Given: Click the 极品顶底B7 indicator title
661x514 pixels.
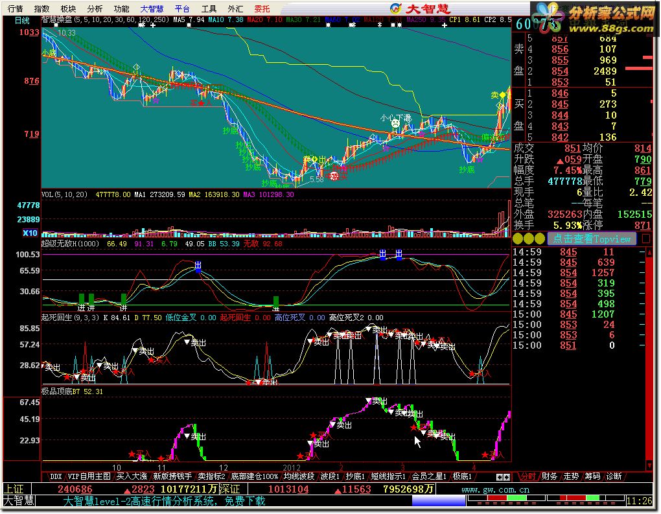Looking at the screenshot, I should [61, 391].
